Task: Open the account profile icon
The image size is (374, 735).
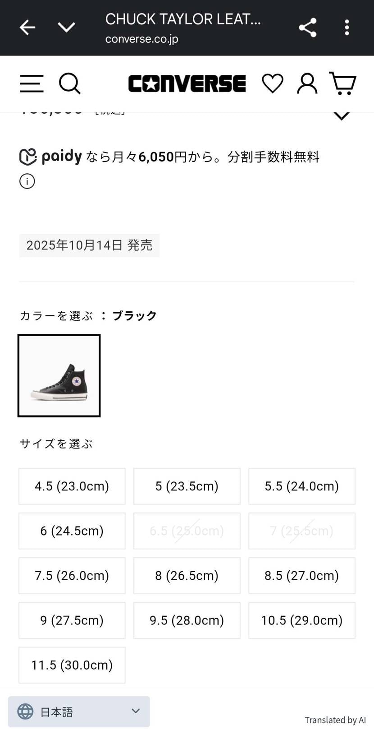Action: (x=307, y=83)
